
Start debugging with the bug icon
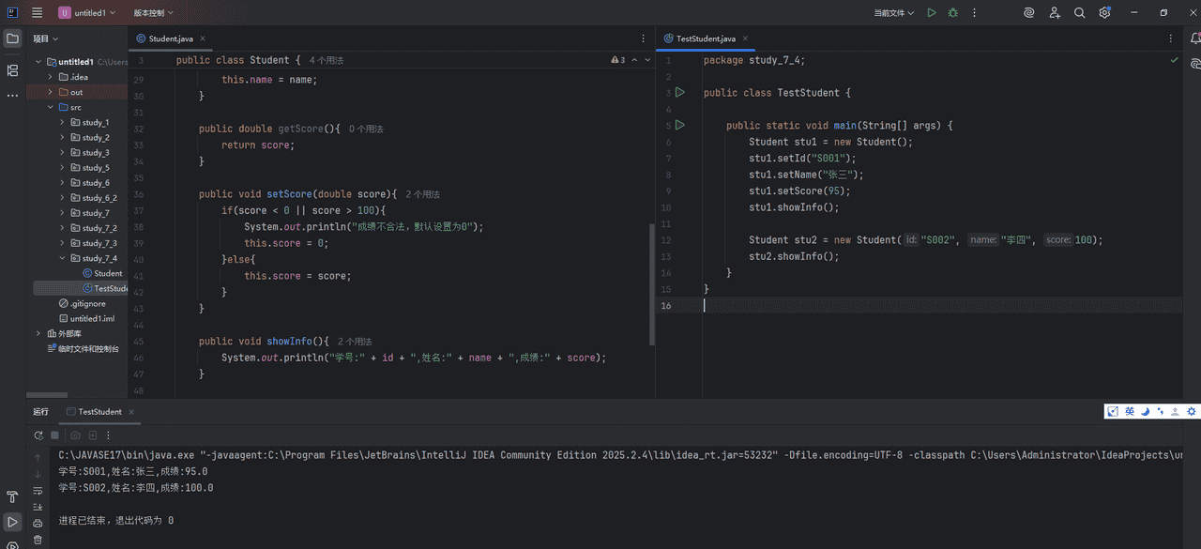point(954,12)
